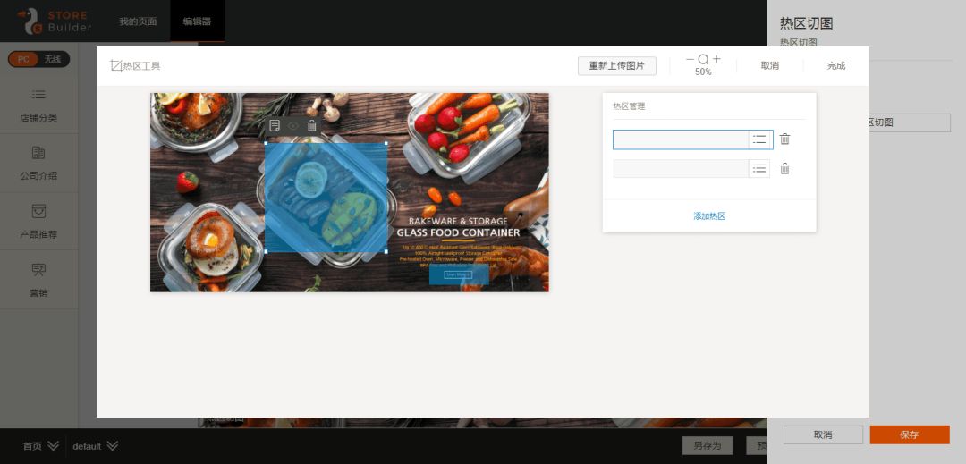This screenshot has height=464, width=966.
Task: Click 保存 orange button
Action: 910,434
